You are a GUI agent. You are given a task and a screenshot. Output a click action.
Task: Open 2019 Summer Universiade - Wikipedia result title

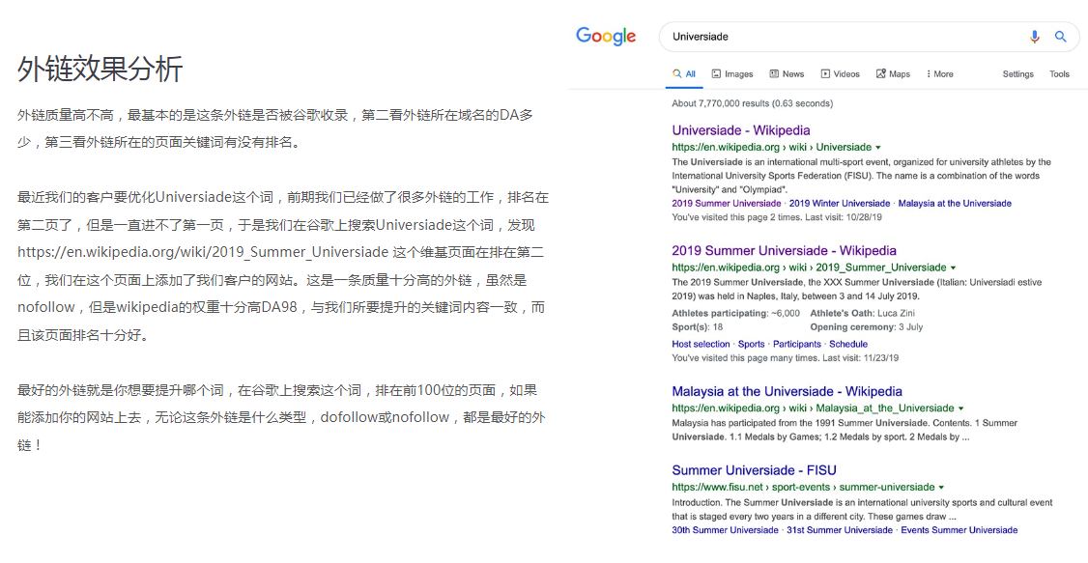point(784,251)
